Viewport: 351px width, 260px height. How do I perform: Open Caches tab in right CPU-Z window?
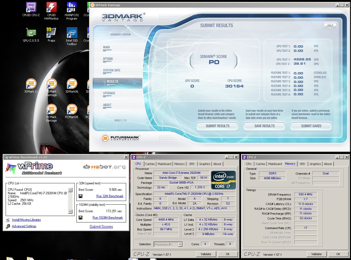pyautogui.click(x=261, y=164)
